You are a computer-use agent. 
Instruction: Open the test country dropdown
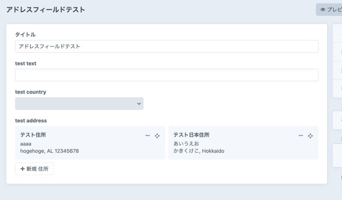tap(79, 104)
